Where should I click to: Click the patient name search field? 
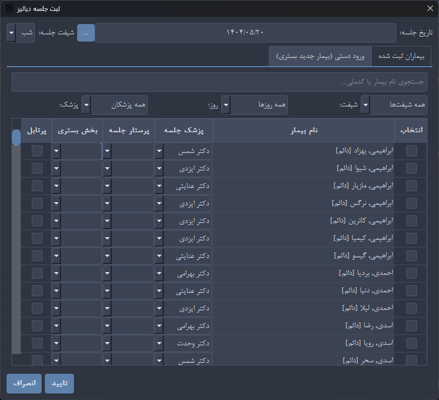pos(219,82)
